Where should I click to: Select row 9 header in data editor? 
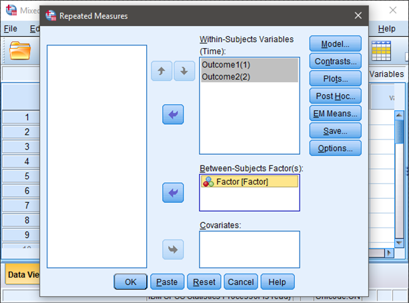21,235
